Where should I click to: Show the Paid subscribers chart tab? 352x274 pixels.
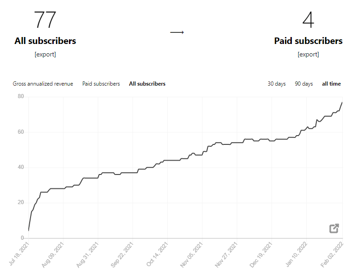[101, 84]
